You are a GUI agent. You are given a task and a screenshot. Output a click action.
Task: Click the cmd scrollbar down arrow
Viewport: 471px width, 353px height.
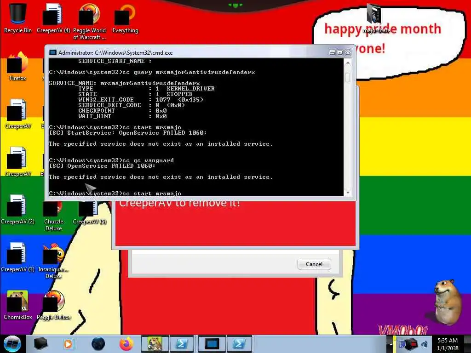pos(348,193)
